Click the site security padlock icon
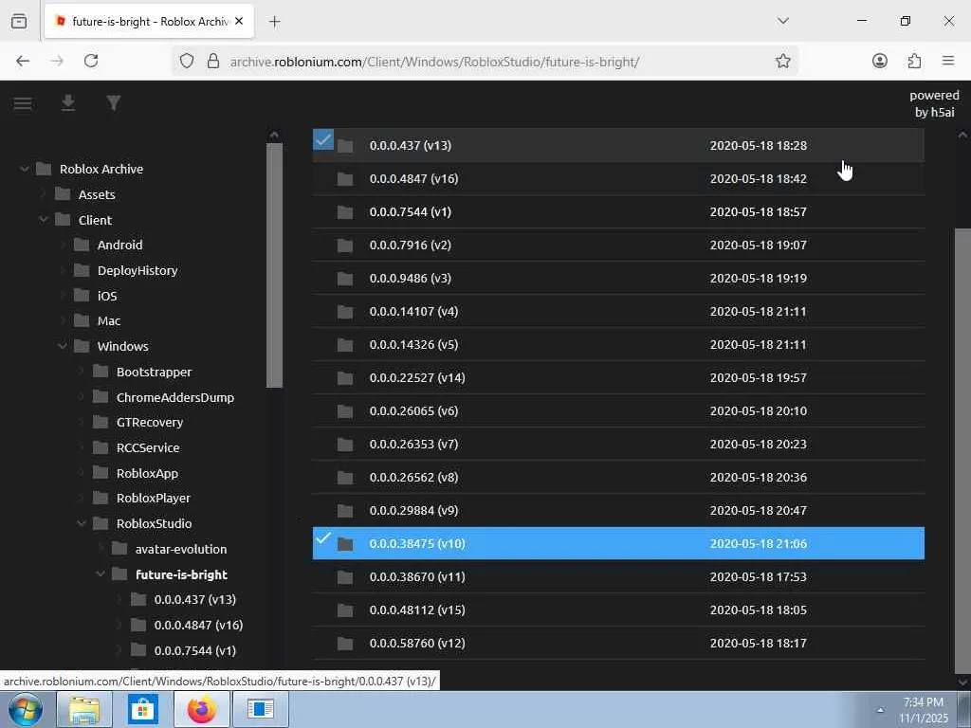Image resolution: width=971 pixels, height=728 pixels. click(x=213, y=61)
